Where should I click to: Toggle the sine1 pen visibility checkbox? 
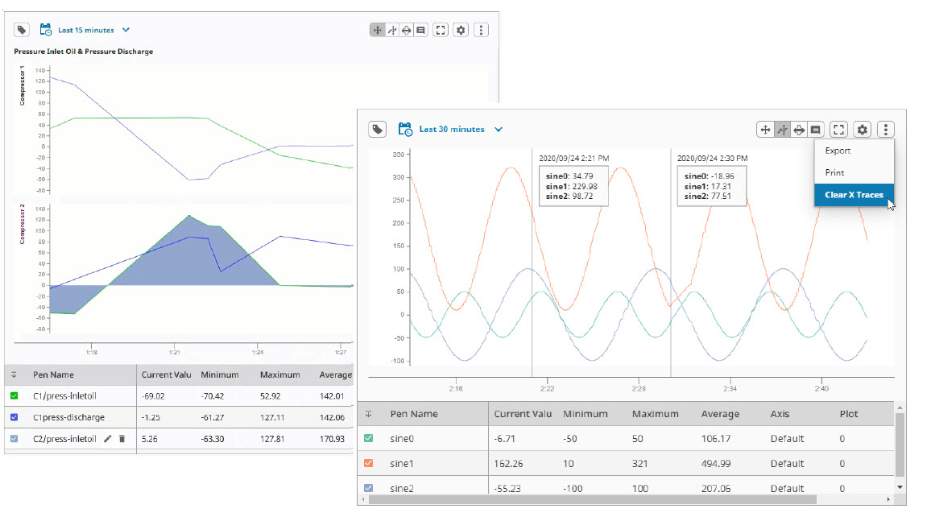click(369, 464)
